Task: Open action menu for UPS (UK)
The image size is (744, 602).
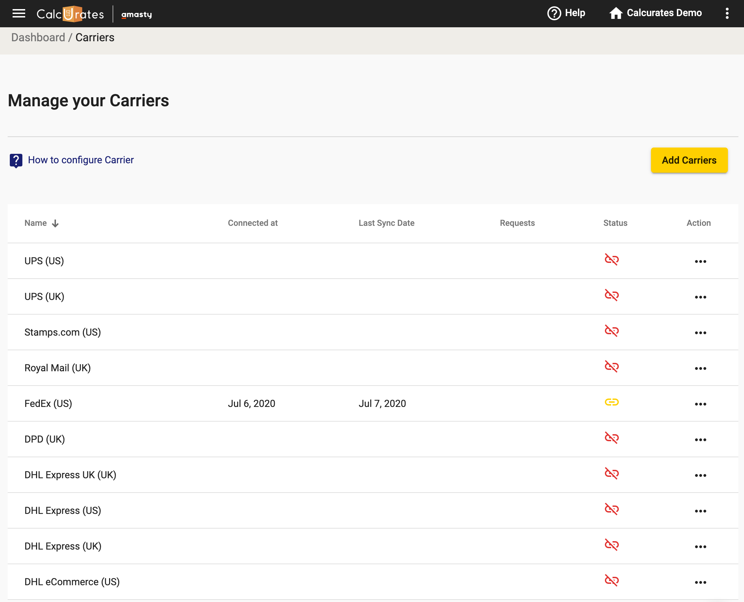Action: pos(701,297)
